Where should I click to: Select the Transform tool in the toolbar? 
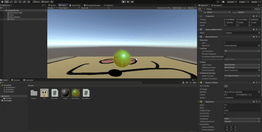[24, 2]
